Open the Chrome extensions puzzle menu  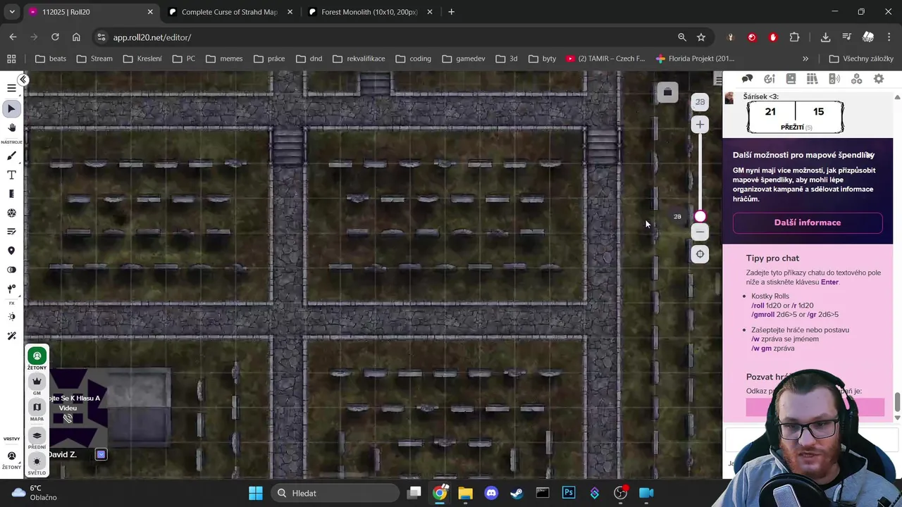pyautogui.click(x=795, y=37)
